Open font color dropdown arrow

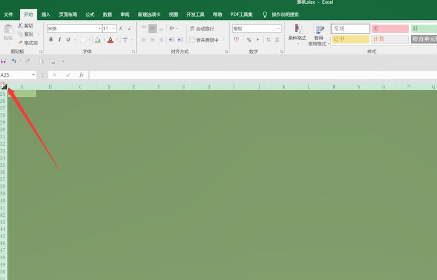(117, 40)
